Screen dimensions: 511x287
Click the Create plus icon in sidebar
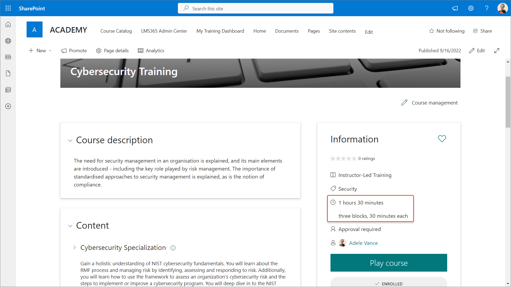click(x=8, y=106)
